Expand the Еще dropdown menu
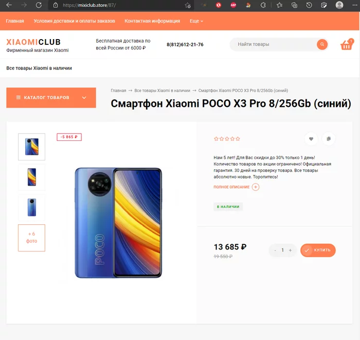360x340 pixels. pos(196,21)
